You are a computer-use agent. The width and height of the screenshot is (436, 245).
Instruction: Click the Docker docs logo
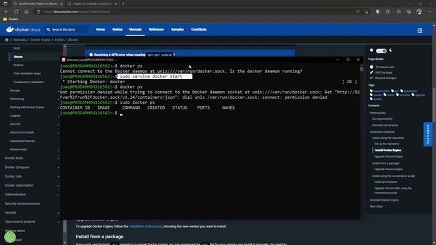click(23, 29)
